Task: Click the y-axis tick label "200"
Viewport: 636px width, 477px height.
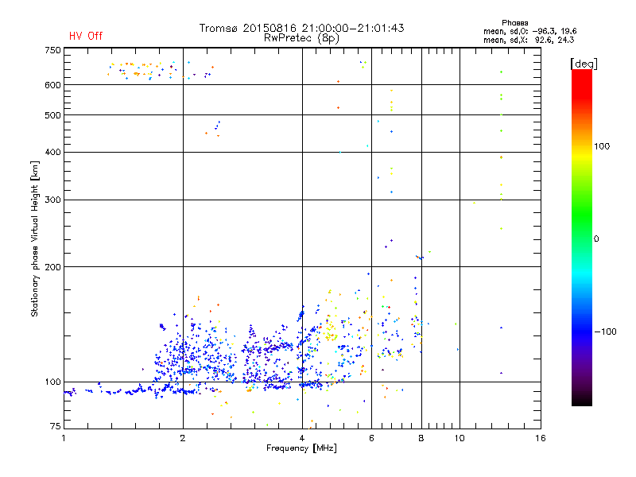Action: pos(52,267)
